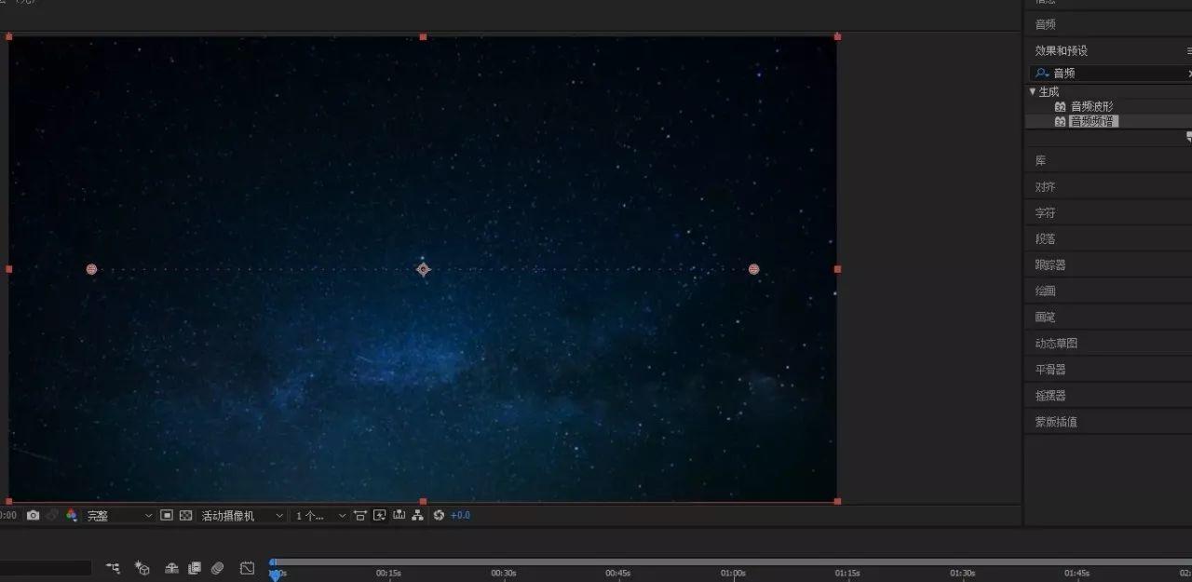Open the 活动摄像机 camera view dropdown
Screen dimensions: 1192x582
[x=241, y=515]
